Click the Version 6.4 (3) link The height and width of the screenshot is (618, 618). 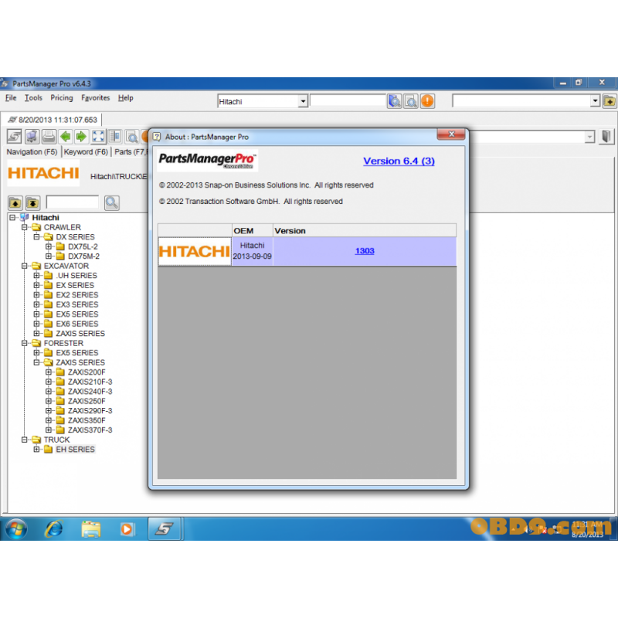(399, 161)
